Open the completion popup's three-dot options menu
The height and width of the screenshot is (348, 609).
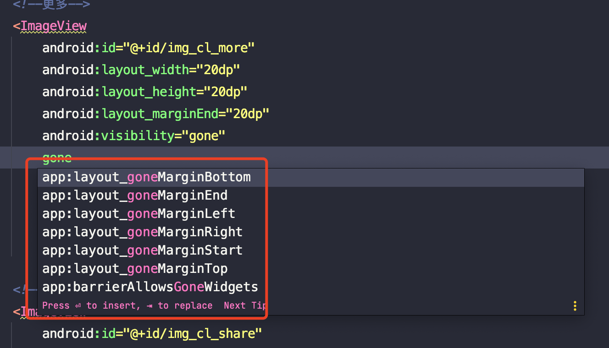[x=575, y=306]
